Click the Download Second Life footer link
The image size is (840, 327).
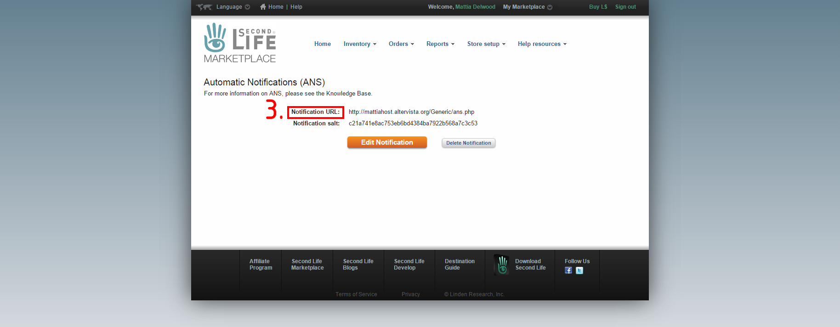click(x=530, y=265)
